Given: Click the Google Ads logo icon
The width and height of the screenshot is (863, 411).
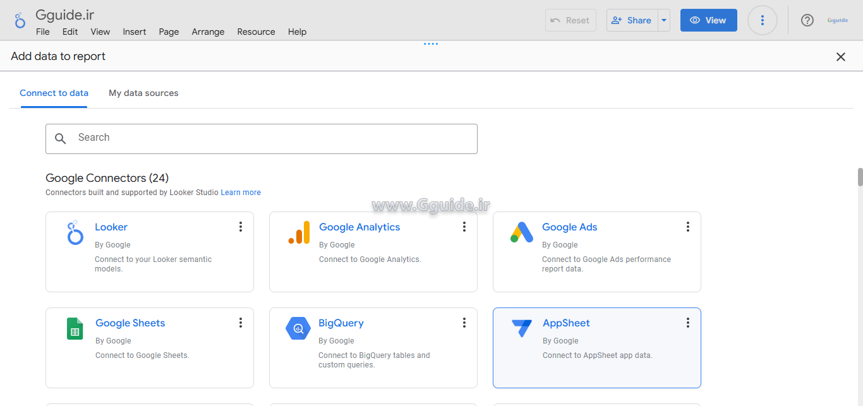Looking at the screenshot, I should click(x=522, y=232).
